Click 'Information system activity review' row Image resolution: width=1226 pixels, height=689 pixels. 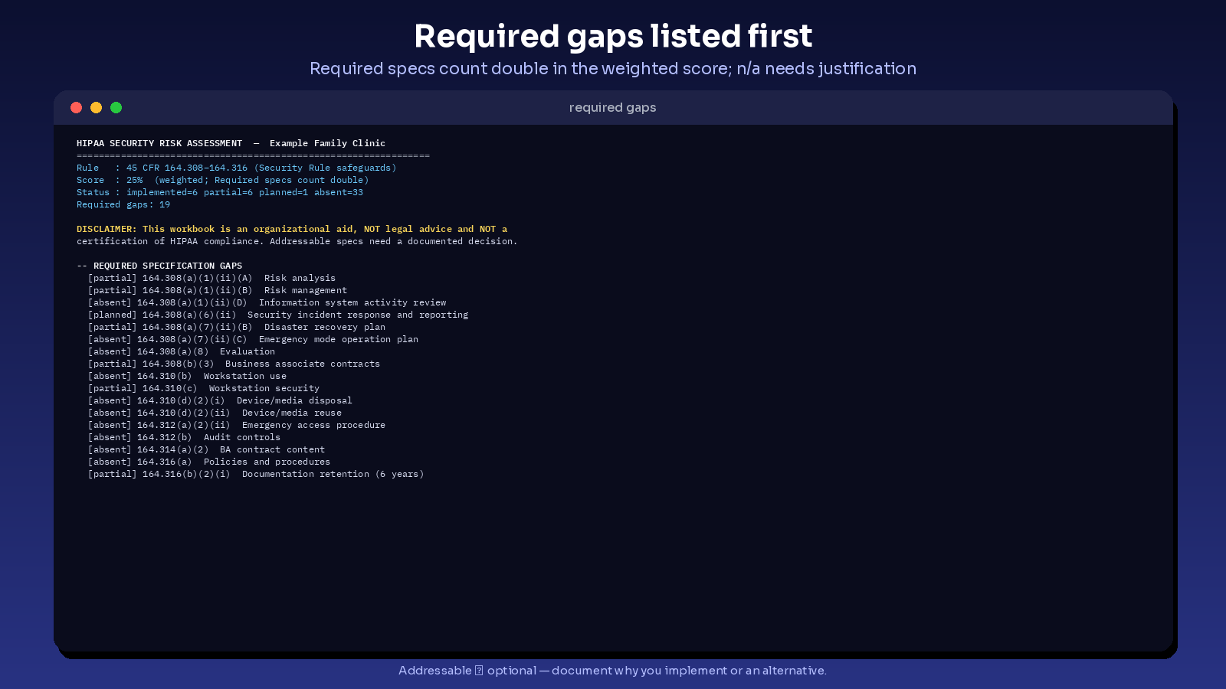point(267,302)
